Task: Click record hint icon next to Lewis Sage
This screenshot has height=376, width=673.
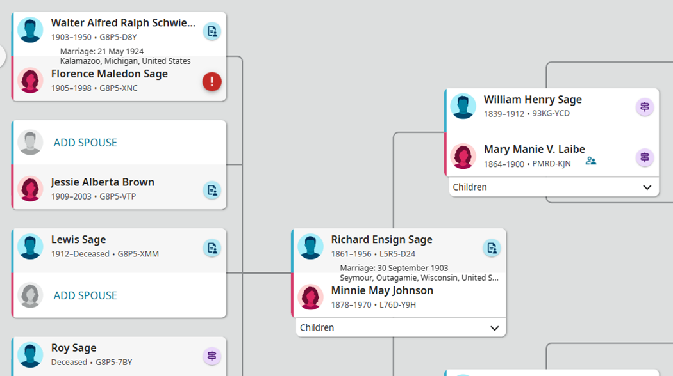Action: click(212, 247)
